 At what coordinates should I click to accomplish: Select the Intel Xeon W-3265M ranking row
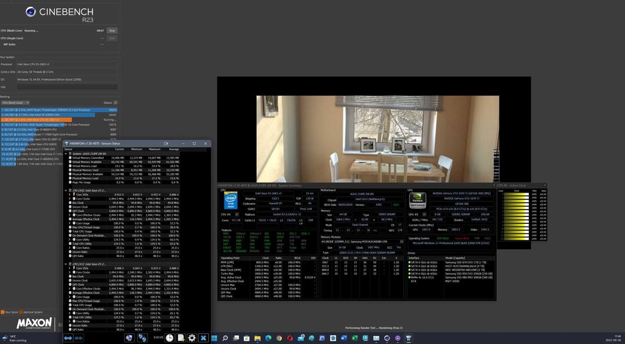[x=59, y=114]
